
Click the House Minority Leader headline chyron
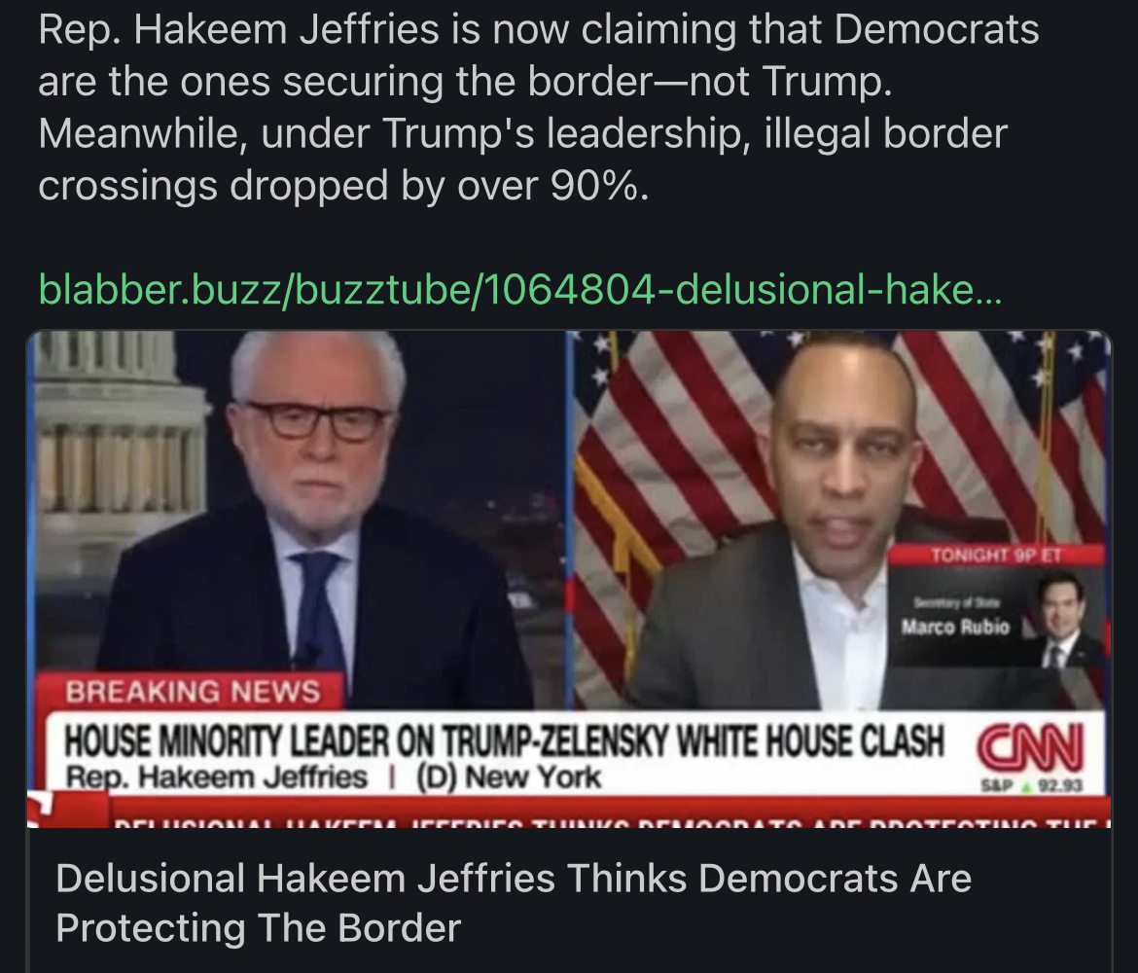(x=505, y=741)
